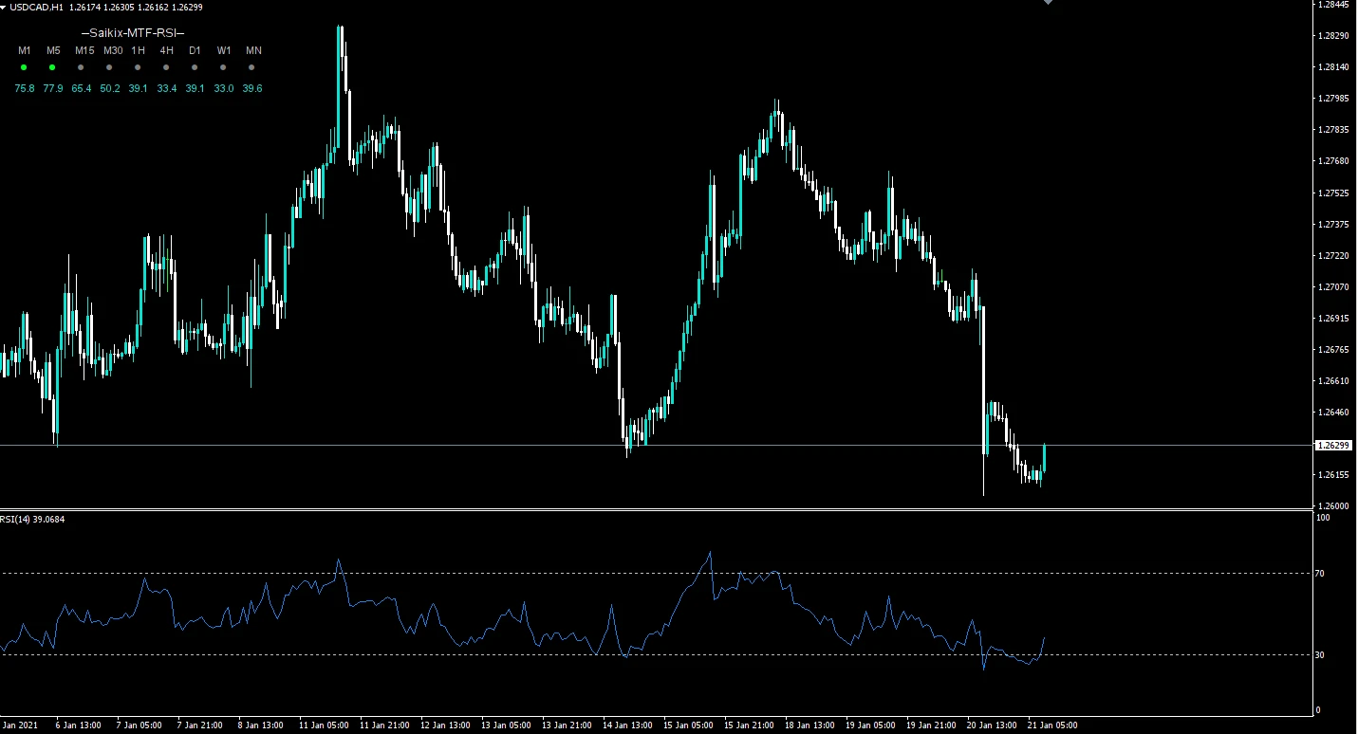Click the gray 1H RSI status dot
The height and width of the screenshot is (734, 1358).
pos(138,68)
